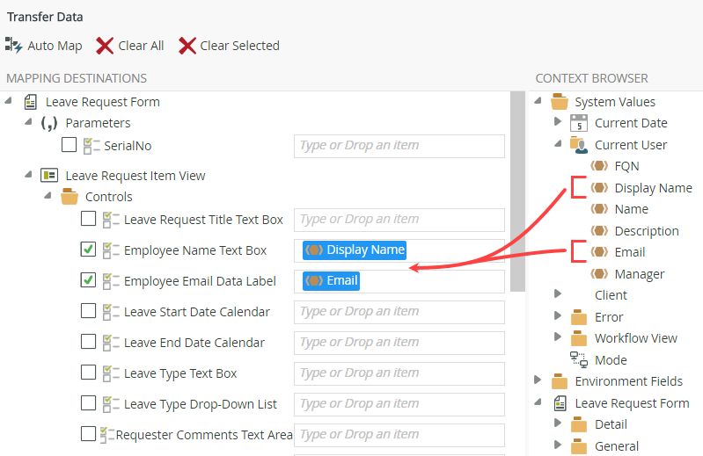The image size is (703, 456).
Task: Select the Display Name token in Employee Name field
Action: (355, 250)
